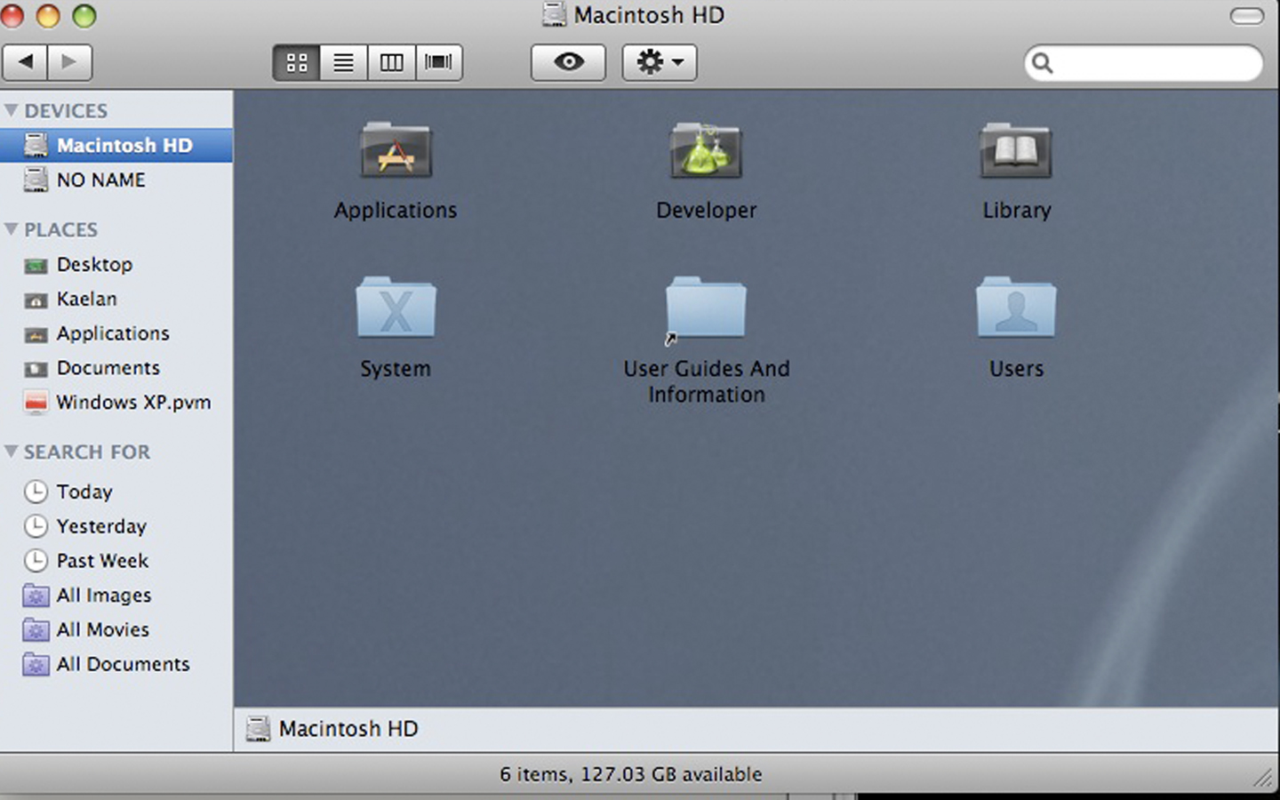
Task: Click the All Movies folder icon
Action: (36, 629)
